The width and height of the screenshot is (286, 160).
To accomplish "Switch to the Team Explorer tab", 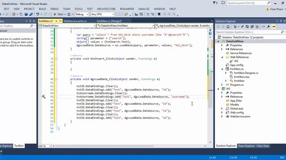I will tap(246, 146).
